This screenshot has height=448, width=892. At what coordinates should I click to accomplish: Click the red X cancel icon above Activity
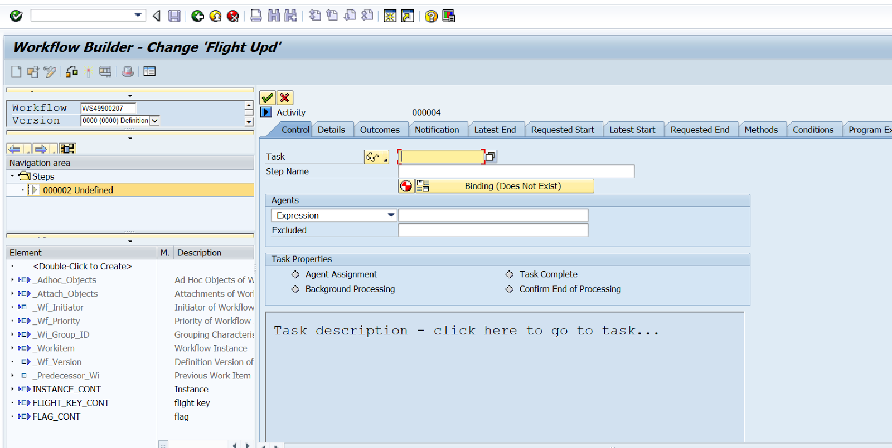pos(285,98)
